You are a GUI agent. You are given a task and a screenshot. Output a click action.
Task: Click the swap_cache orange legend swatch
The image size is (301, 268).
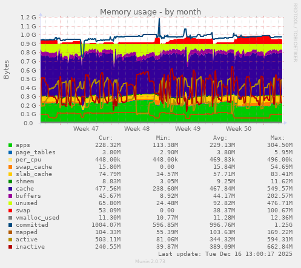click(10, 167)
